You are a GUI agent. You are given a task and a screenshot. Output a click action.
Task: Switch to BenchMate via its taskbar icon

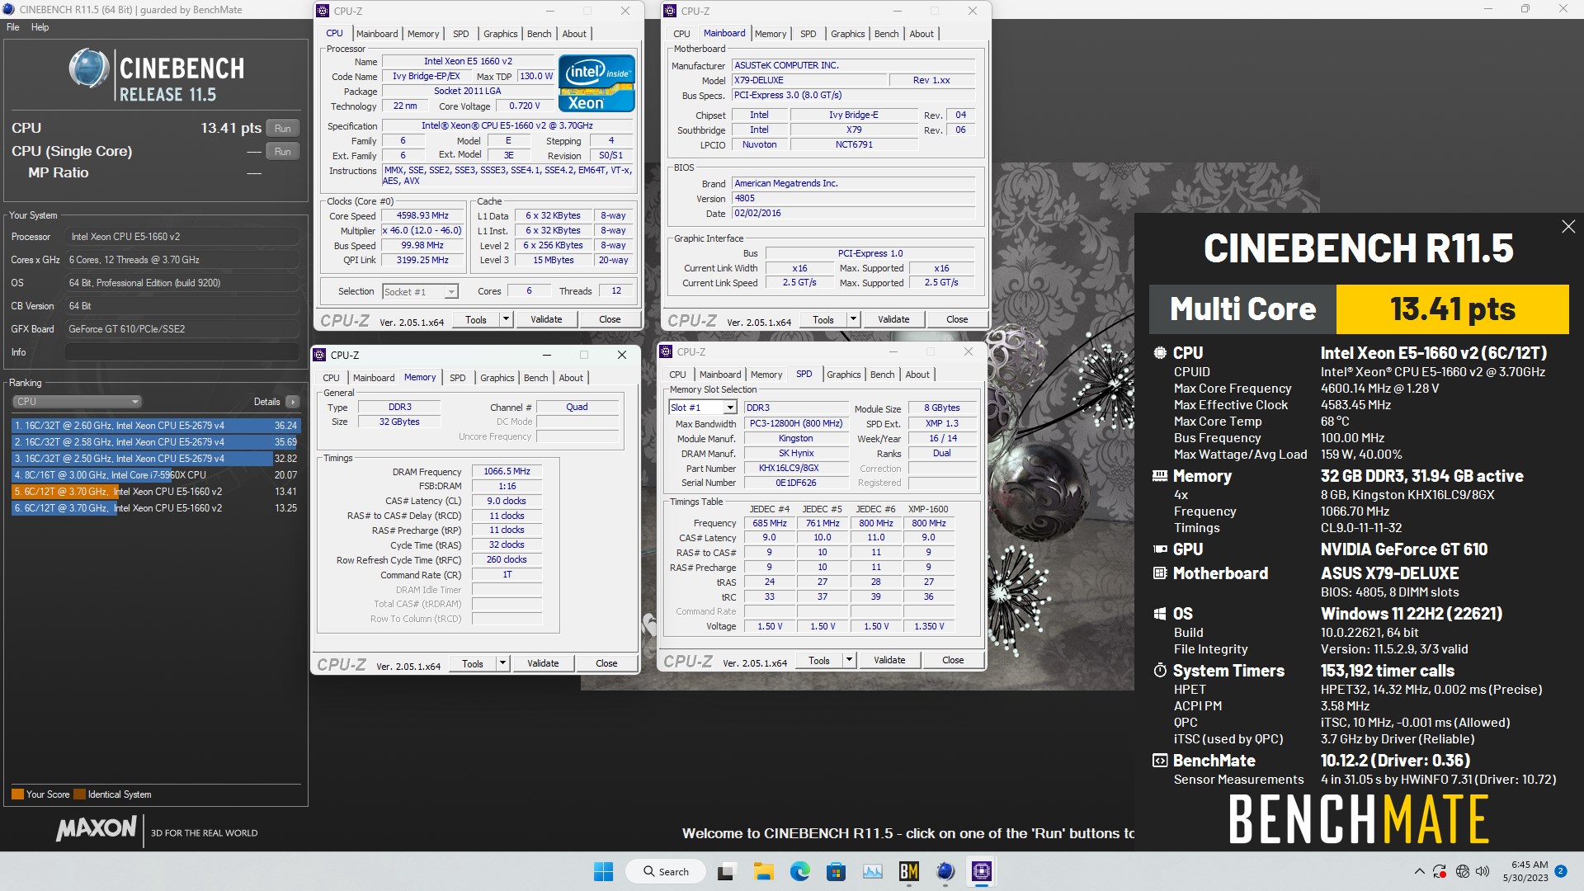[x=908, y=871]
